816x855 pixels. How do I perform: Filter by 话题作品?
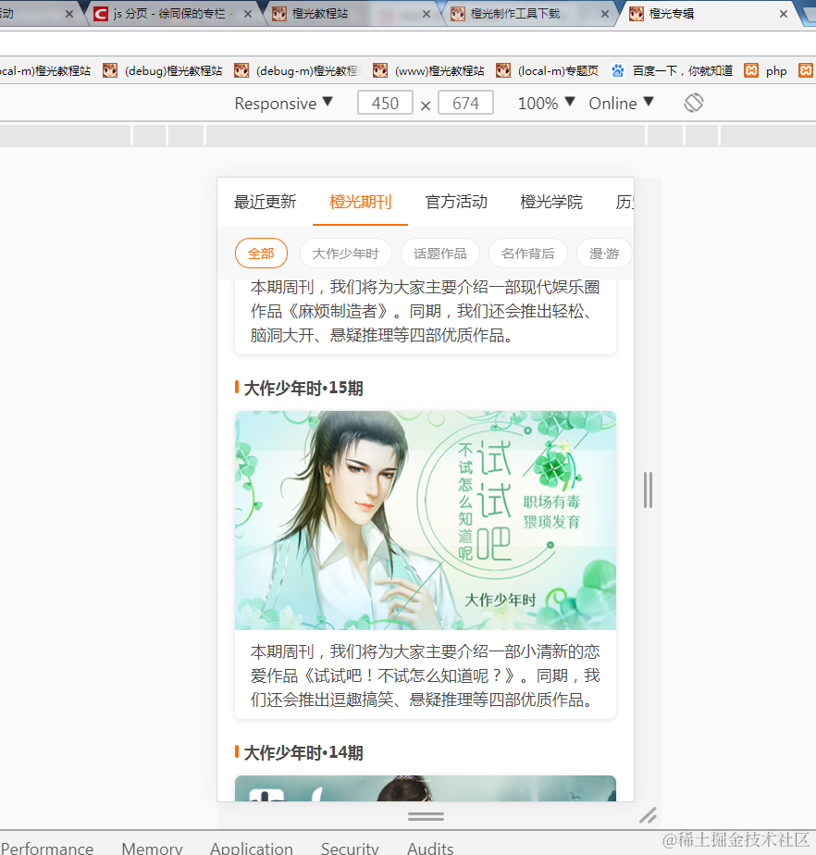[x=439, y=254]
